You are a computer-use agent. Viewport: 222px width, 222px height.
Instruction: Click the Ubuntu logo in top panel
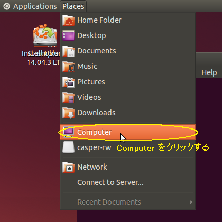pyautogui.click(x=7, y=6)
